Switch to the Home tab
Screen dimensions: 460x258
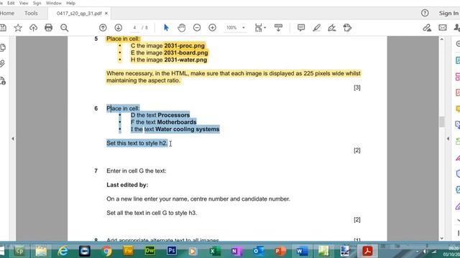[x=7, y=13]
